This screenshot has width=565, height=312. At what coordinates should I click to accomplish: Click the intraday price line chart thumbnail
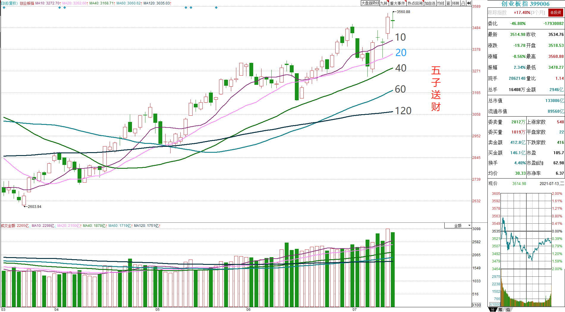click(x=526, y=231)
